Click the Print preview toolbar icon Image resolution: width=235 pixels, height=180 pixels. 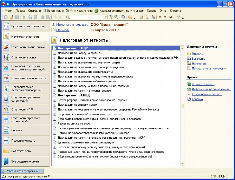tap(48, 17)
